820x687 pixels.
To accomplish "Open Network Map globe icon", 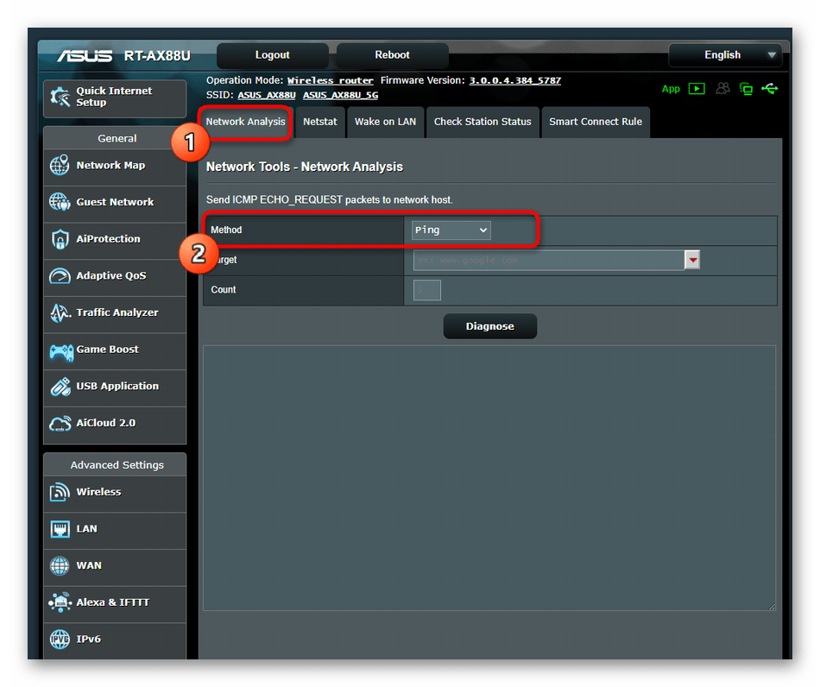I will click(60, 165).
